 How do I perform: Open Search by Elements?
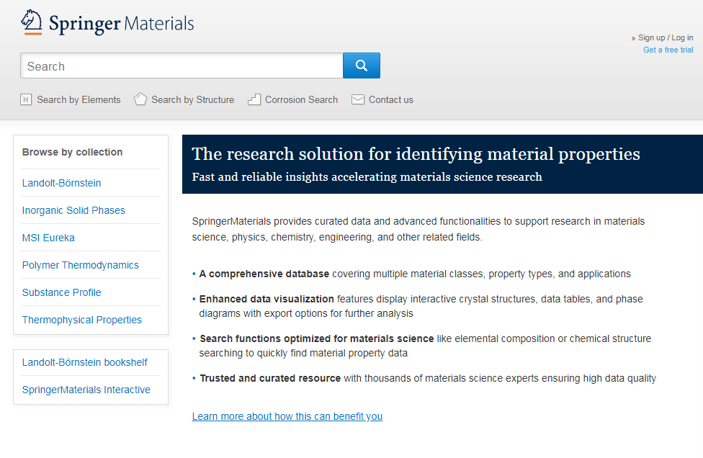click(79, 99)
